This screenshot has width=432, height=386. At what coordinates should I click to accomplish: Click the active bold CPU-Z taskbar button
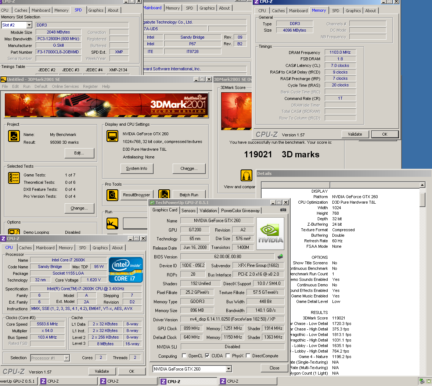[x=188, y=381]
